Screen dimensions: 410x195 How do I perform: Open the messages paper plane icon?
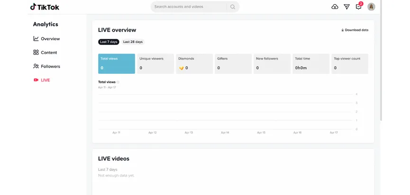pos(346,7)
